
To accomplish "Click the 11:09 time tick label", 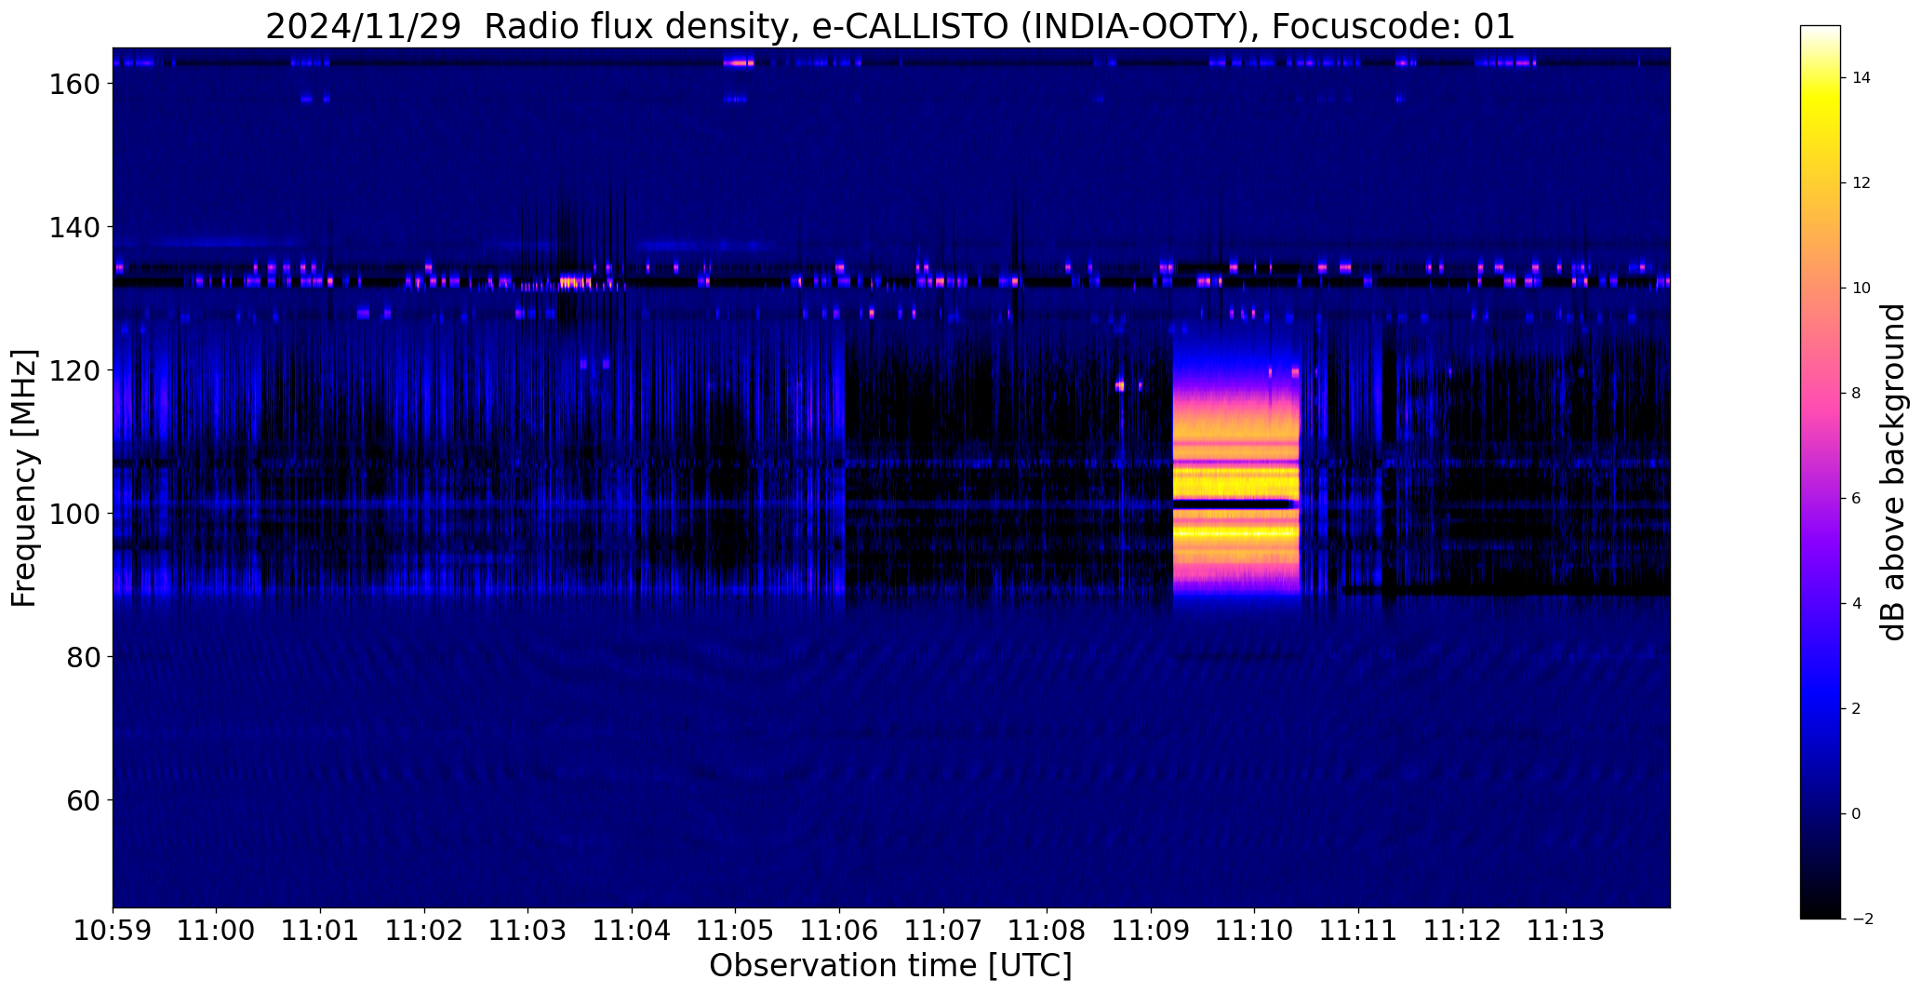I will (x=1151, y=931).
